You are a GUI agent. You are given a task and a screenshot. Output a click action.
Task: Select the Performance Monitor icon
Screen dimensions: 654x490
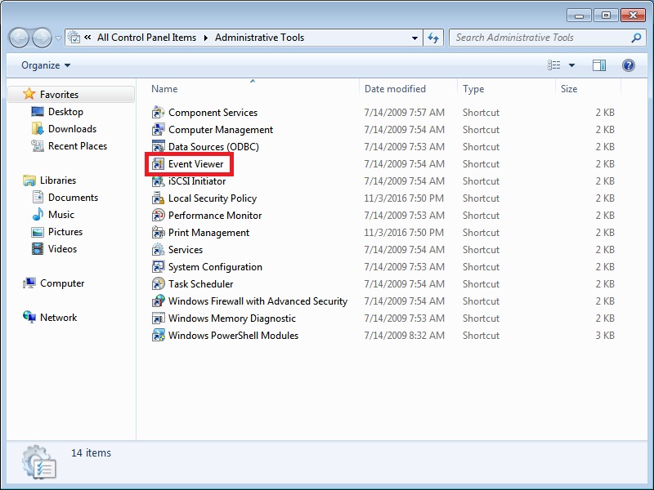158,216
